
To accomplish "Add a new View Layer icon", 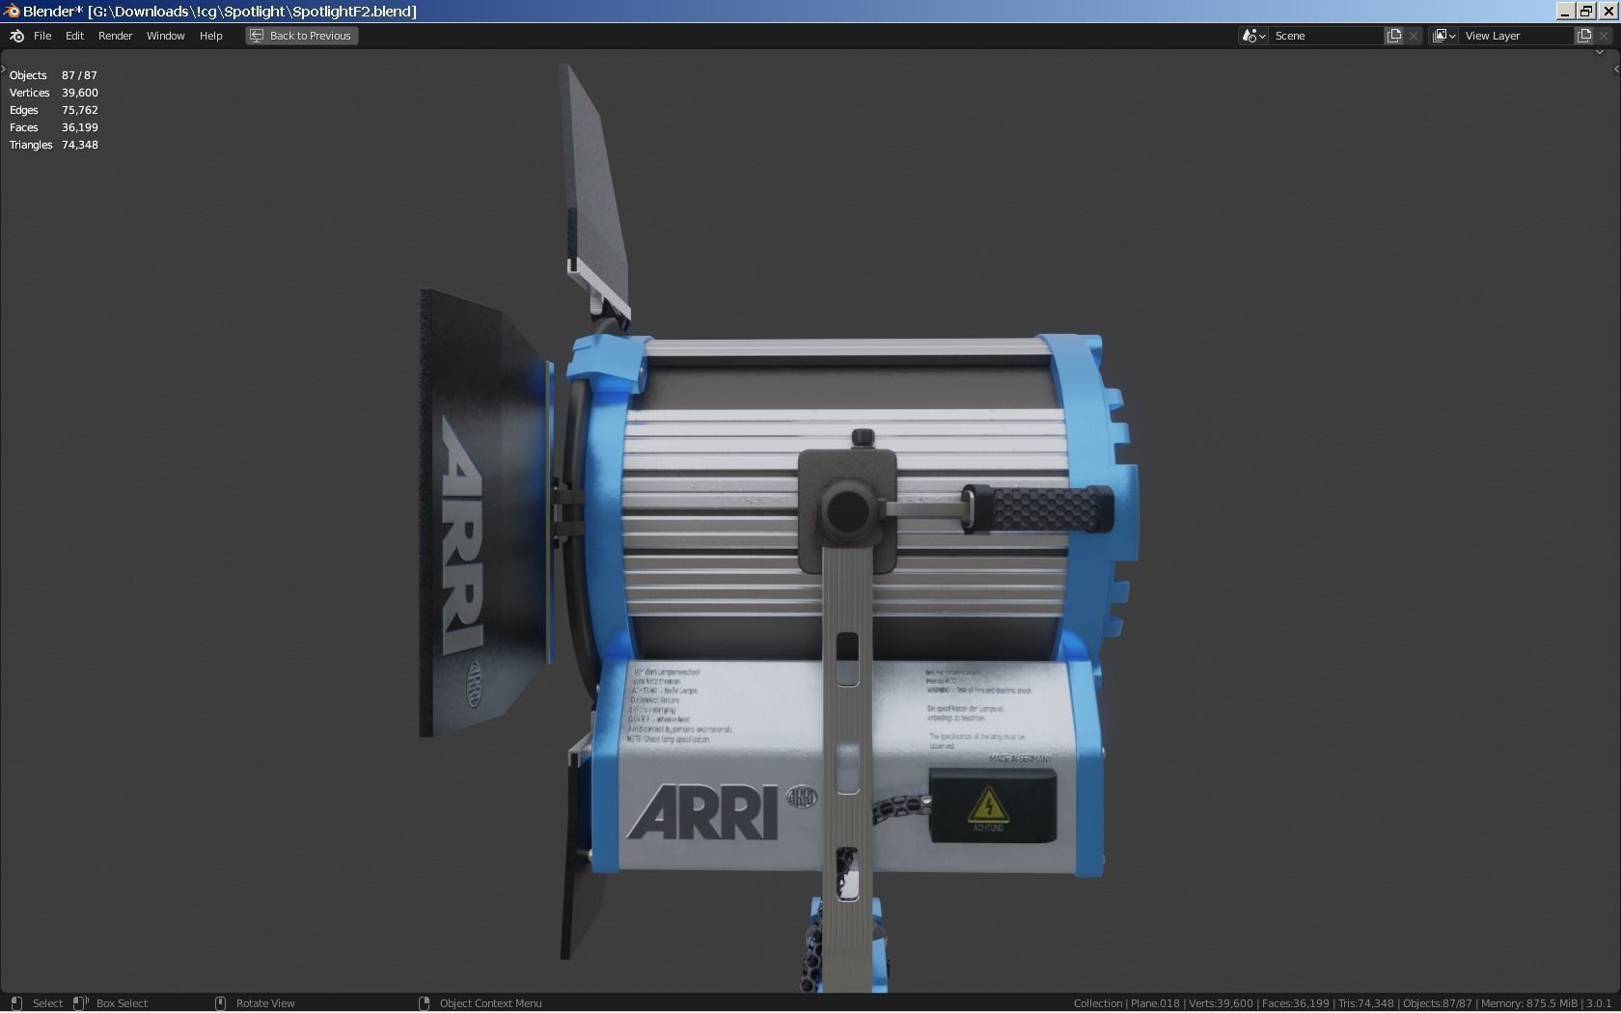I will [x=1584, y=36].
